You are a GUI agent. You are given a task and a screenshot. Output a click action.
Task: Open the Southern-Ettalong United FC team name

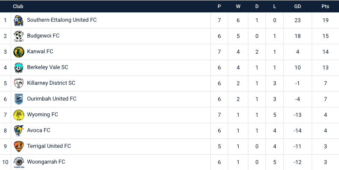62,20
